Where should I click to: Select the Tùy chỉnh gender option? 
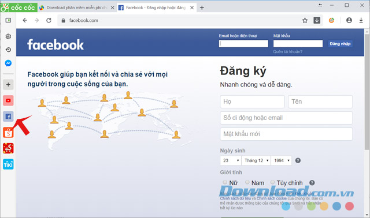click(272, 182)
